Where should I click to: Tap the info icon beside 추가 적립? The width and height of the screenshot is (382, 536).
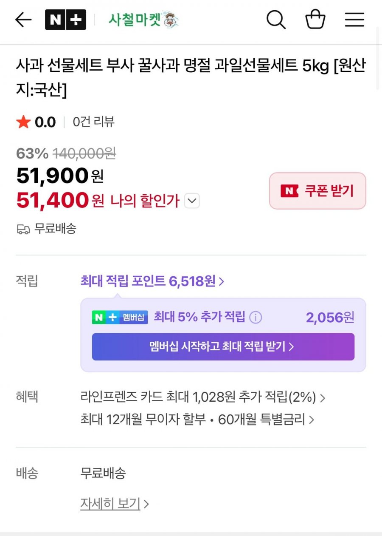(256, 318)
